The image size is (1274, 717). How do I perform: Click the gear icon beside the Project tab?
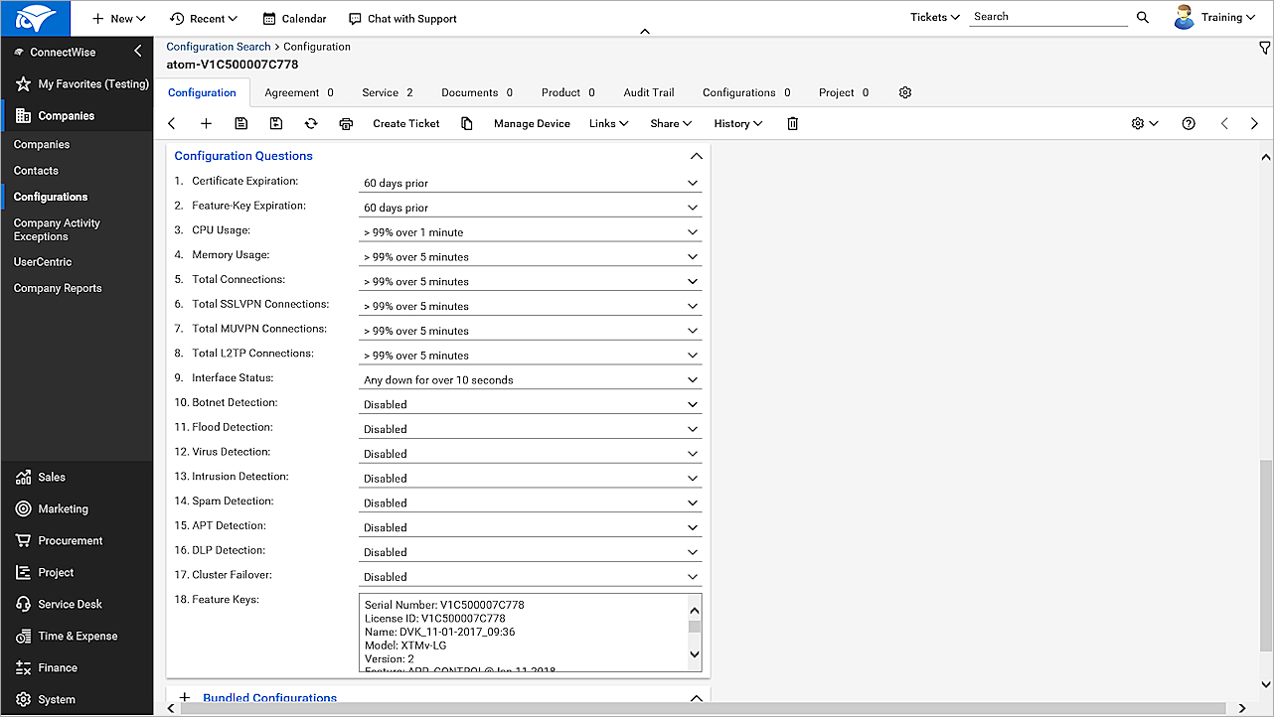[x=905, y=92]
